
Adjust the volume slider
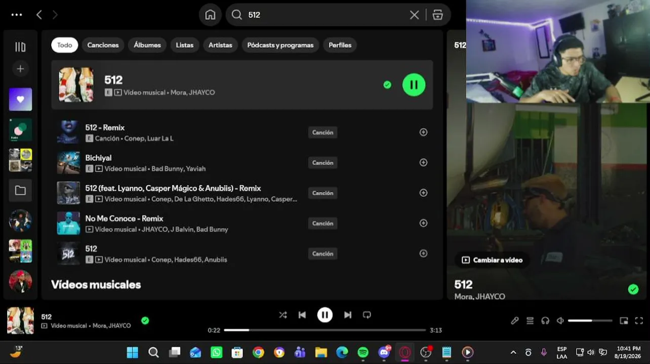point(590,321)
